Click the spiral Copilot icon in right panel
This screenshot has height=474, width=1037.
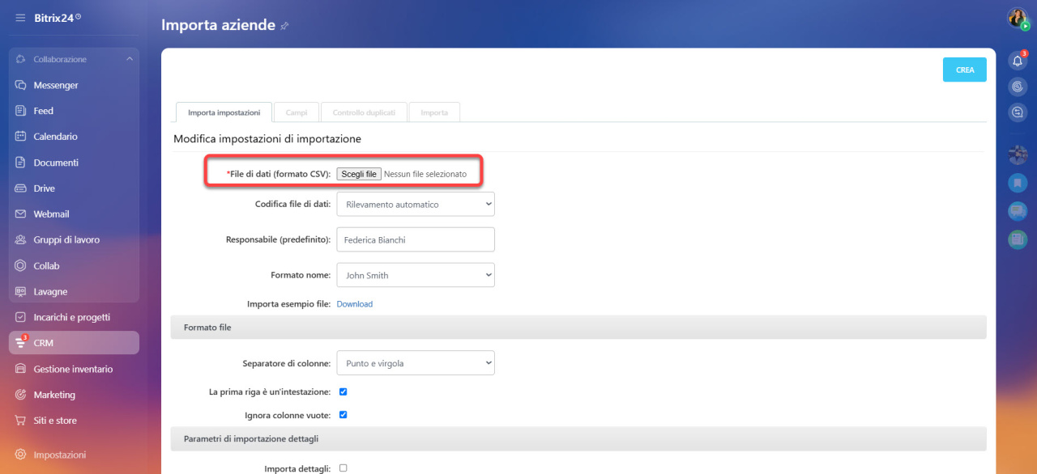click(1018, 87)
